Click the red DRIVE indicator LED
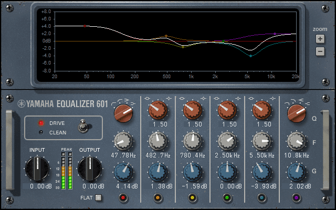The width and height of the screenshot is (336, 210). pyautogui.click(x=41, y=123)
